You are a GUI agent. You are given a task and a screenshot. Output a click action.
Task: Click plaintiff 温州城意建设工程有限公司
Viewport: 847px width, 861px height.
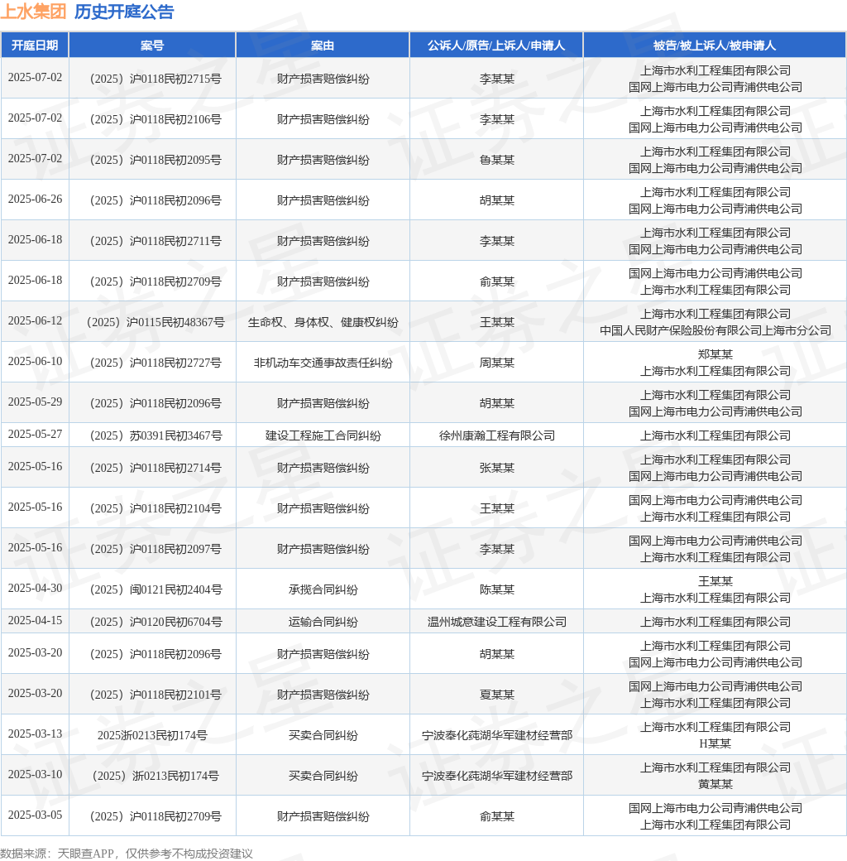click(x=497, y=622)
